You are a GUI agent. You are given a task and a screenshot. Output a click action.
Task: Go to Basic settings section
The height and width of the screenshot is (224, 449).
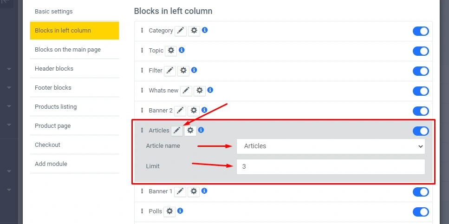(54, 11)
